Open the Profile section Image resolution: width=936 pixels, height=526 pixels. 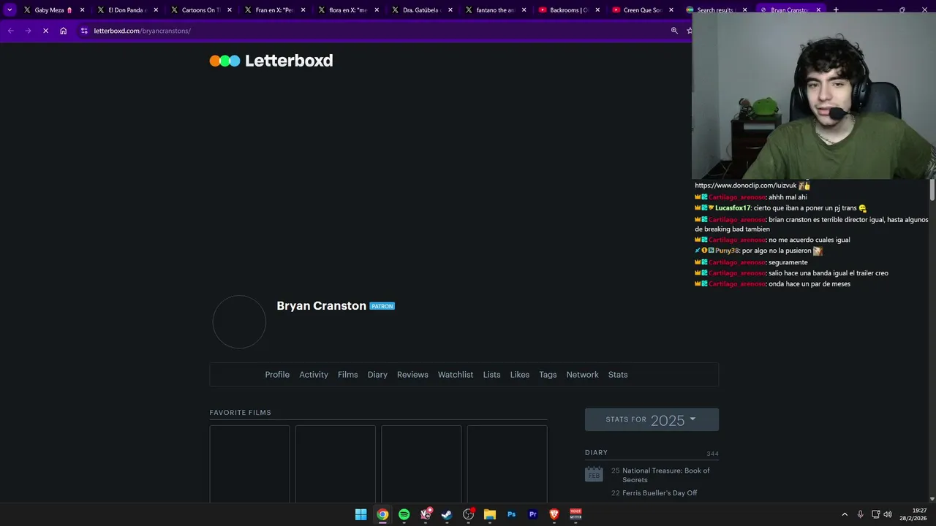(x=277, y=375)
